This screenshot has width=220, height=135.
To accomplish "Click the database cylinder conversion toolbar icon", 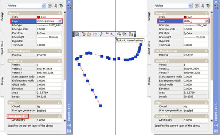I will click(x=125, y=34).
